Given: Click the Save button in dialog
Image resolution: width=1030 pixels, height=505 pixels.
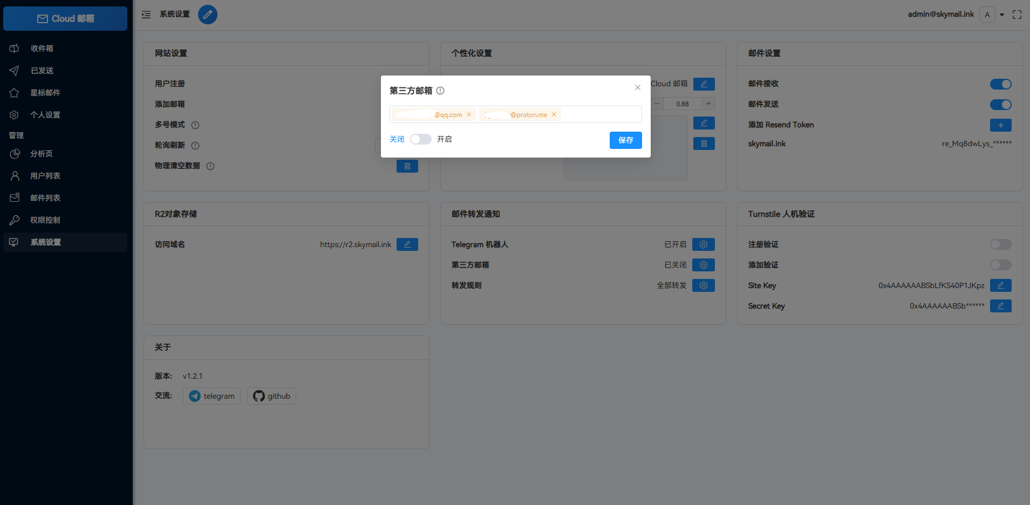Looking at the screenshot, I should (x=625, y=140).
